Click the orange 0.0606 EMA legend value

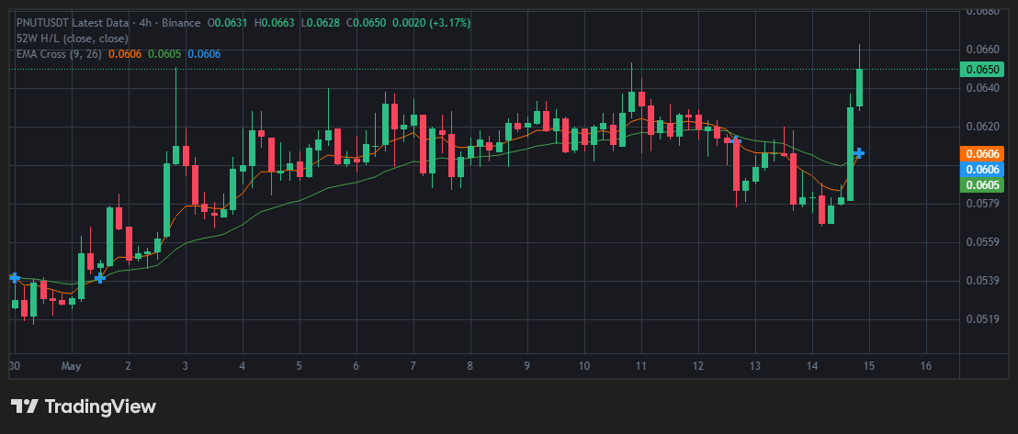123,54
